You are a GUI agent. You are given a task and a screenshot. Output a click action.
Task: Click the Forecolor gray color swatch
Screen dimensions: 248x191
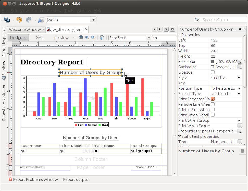[x=213, y=62]
